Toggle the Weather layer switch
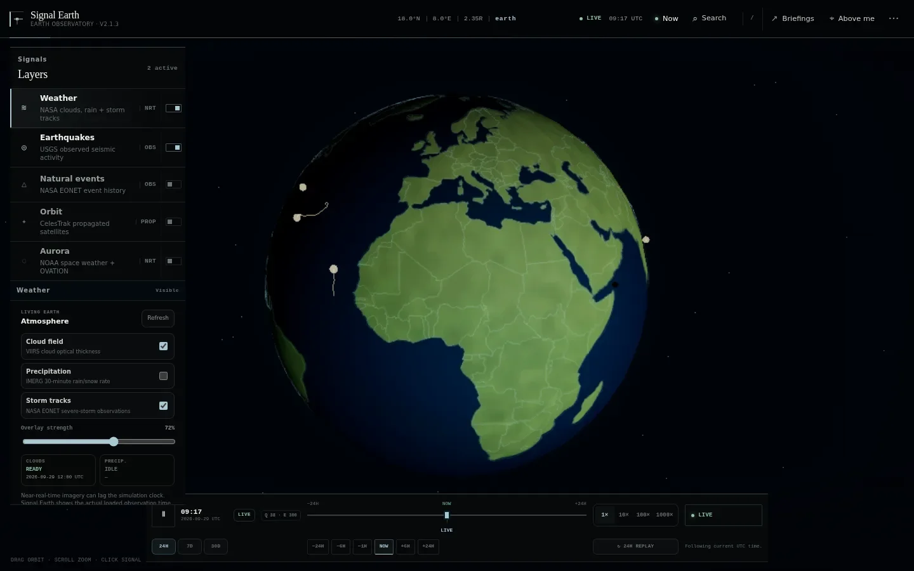 (x=173, y=108)
